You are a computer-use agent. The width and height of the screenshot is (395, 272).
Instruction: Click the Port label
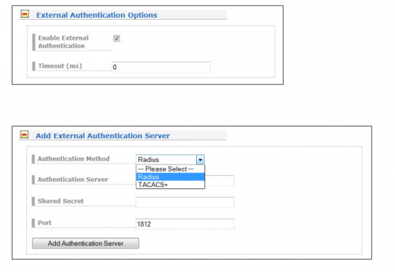(44, 223)
